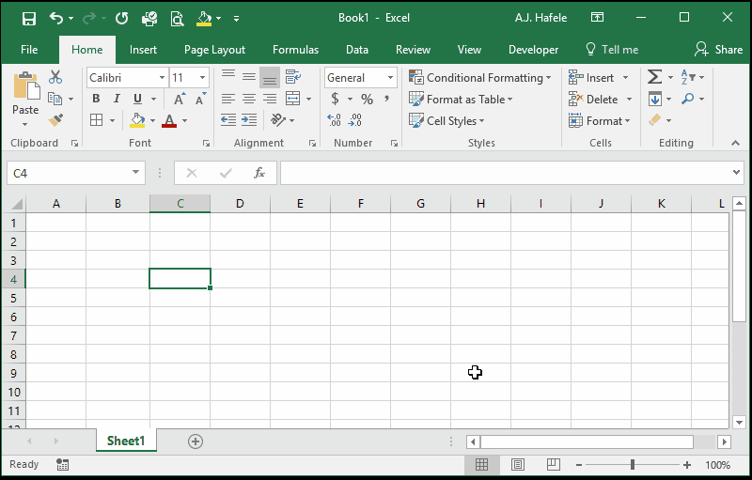Align cell text to the left
The image size is (752, 480).
228,99
